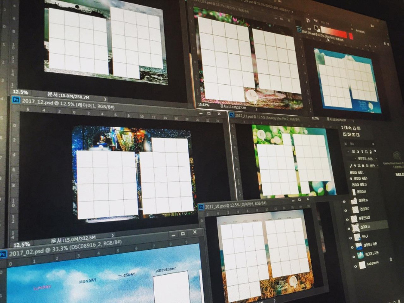The height and width of the screenshot is (303, 404).
Task: Click SUNDAY text in 2017_02.psd canvas
Action: pos(42,287)
